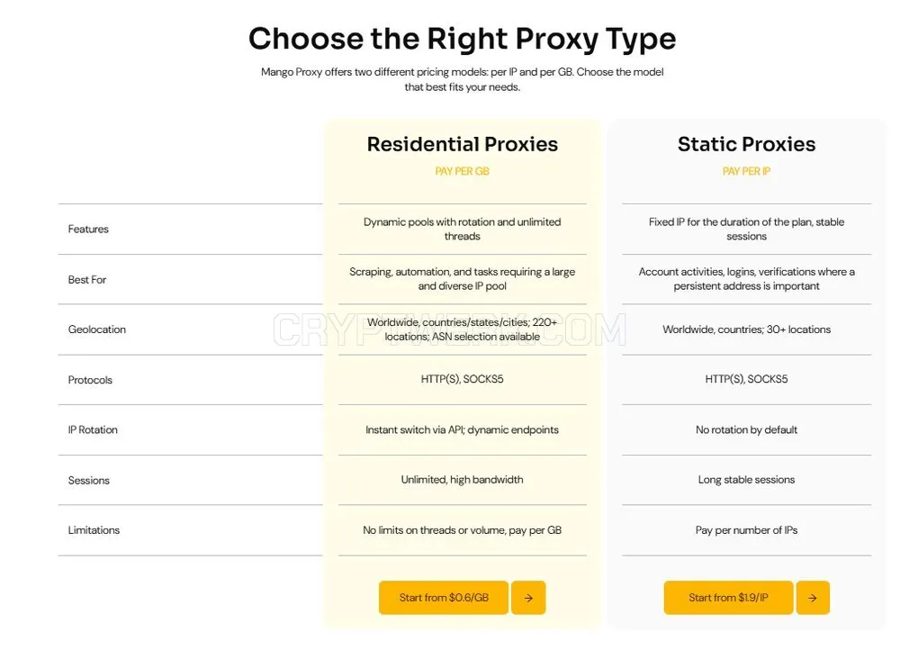Click the IP Rotation row label

tap(93, 430)
